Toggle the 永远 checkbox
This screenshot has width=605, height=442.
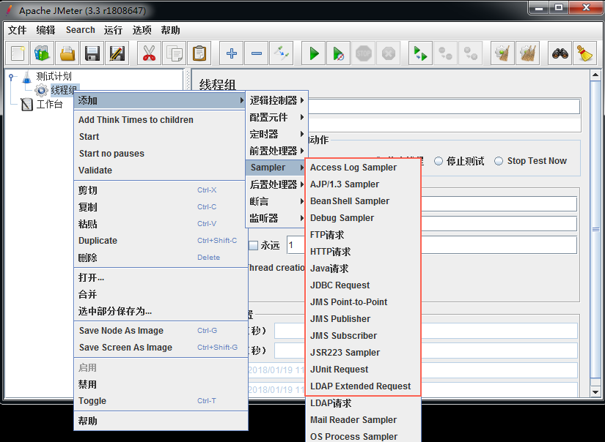point(253,245)
